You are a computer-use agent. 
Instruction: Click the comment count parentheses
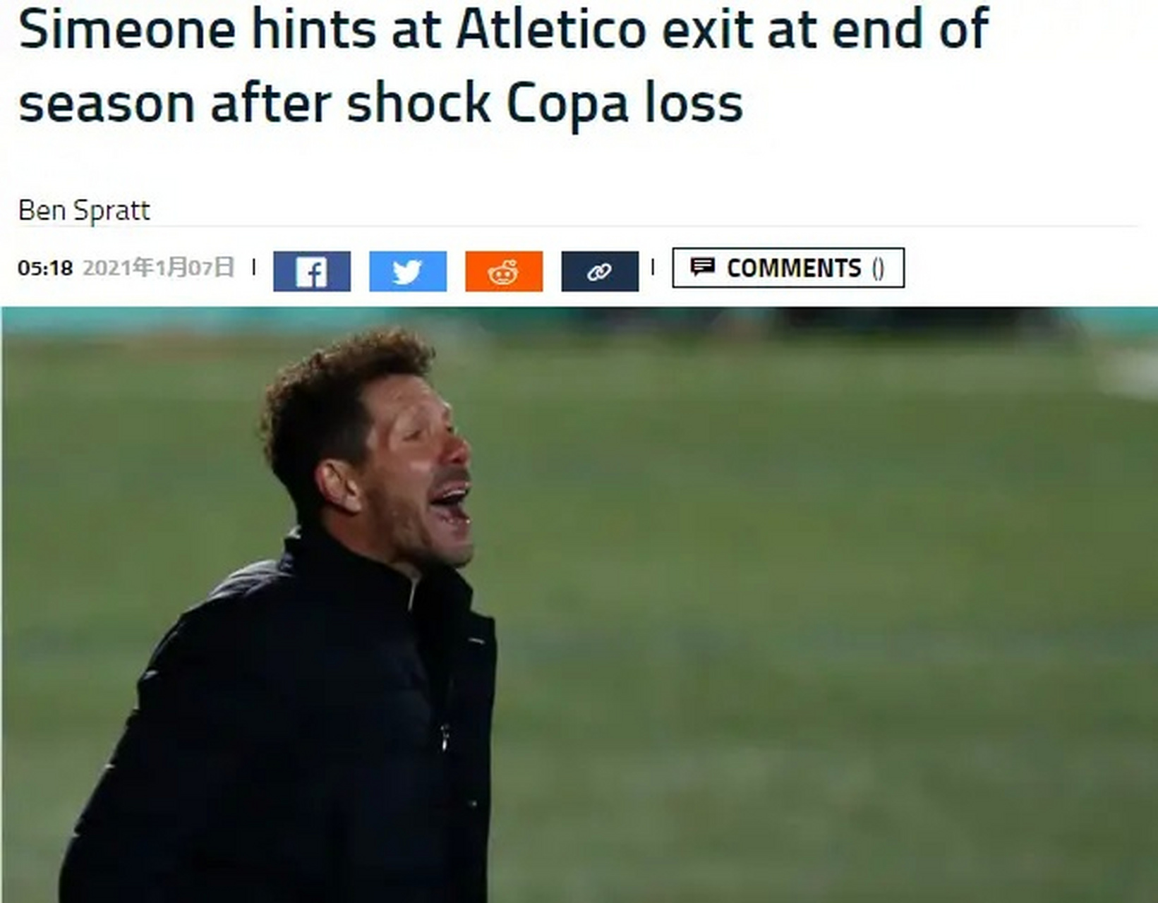click(878, 268)
